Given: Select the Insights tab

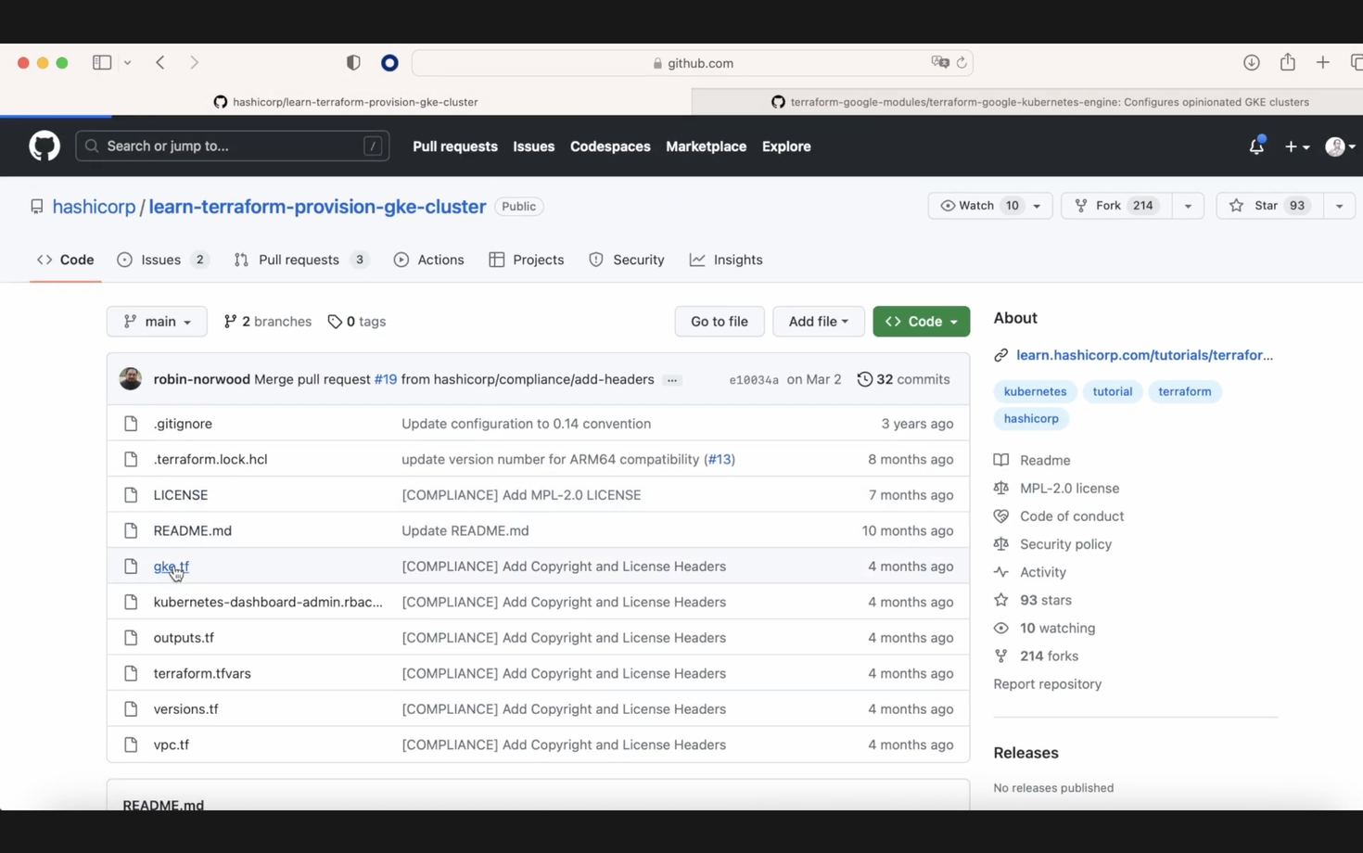Looking at the screenshot, I should (726, 260).
